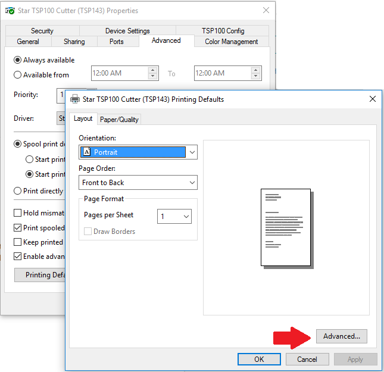Select the Layout tab
384x372 pixels.
(83, 119)
